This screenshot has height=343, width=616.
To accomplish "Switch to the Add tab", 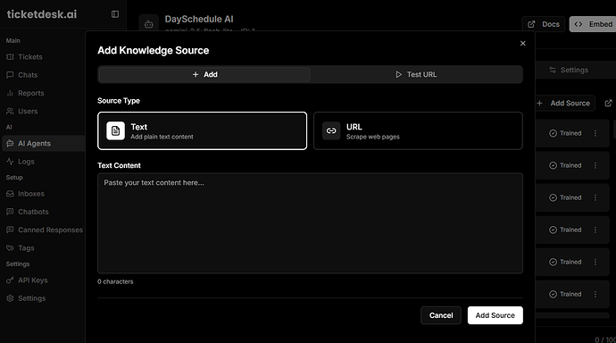I will click(x=204, y=74).
